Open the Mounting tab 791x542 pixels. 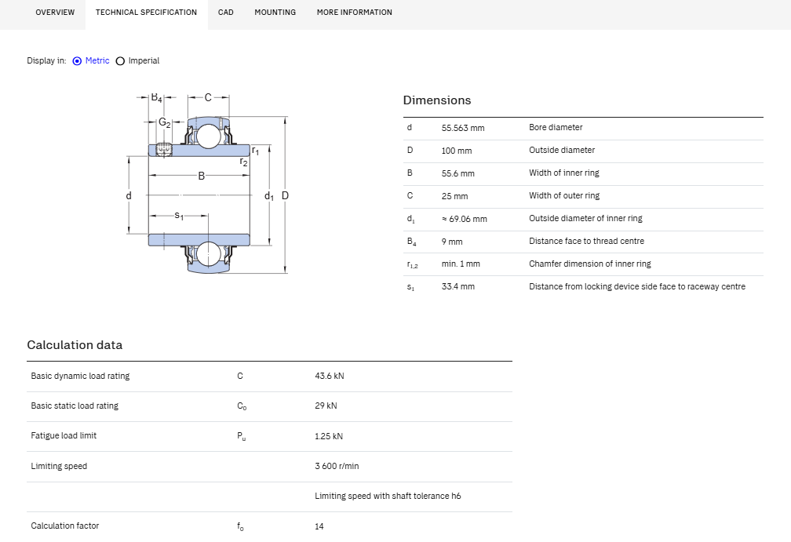(275, 12)
